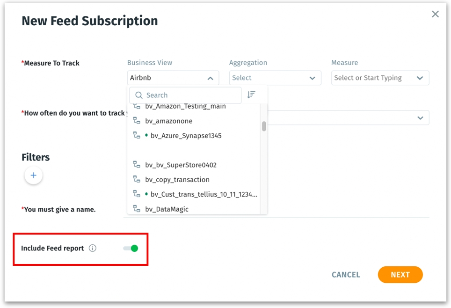Click the info icon next to Include Feed report

coord(93,248)
